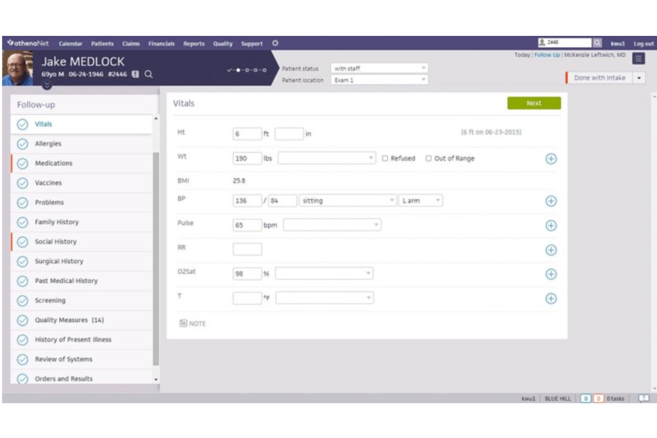The width and height of the screenshot is (657, 438).
Task: Select Calendar from the navigation bar
Action: 70,43
